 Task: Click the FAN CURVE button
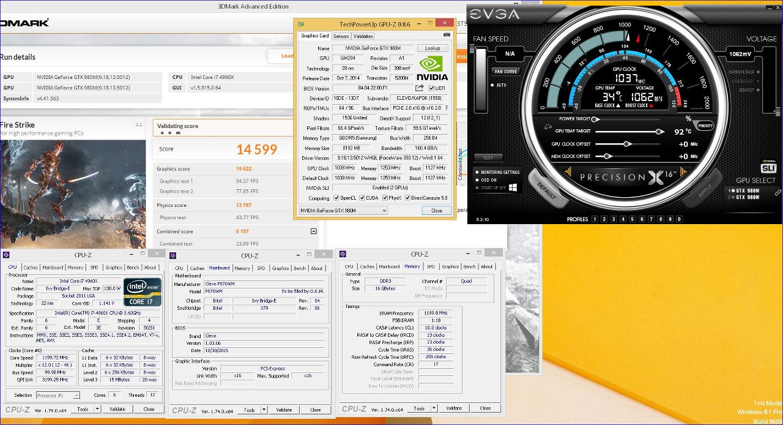point(505,72)
